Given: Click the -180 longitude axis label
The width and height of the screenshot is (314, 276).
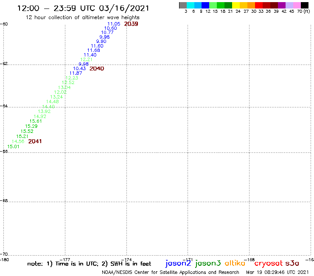Looking at the screenshot, I should click(x=4, y=260).
